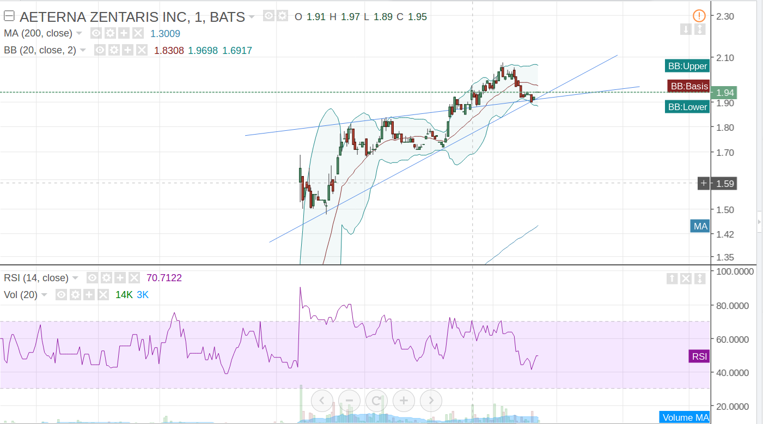Click the BB:Basis price scale label
Screen dimensions: 763x424
click(x=689, y=86)
